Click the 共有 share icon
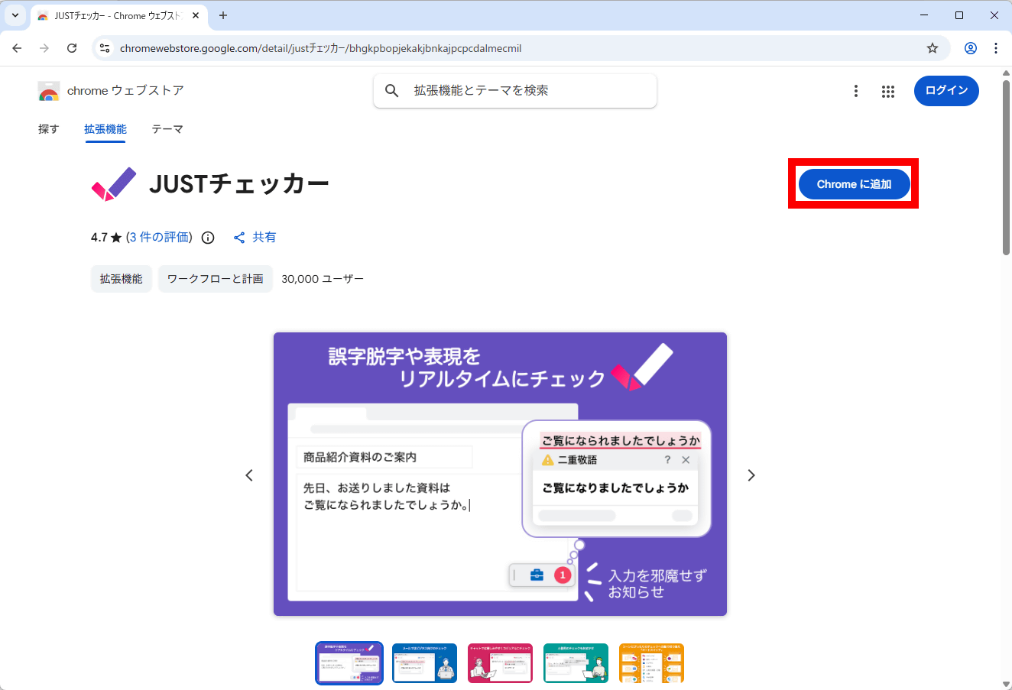 coord(239,238)
